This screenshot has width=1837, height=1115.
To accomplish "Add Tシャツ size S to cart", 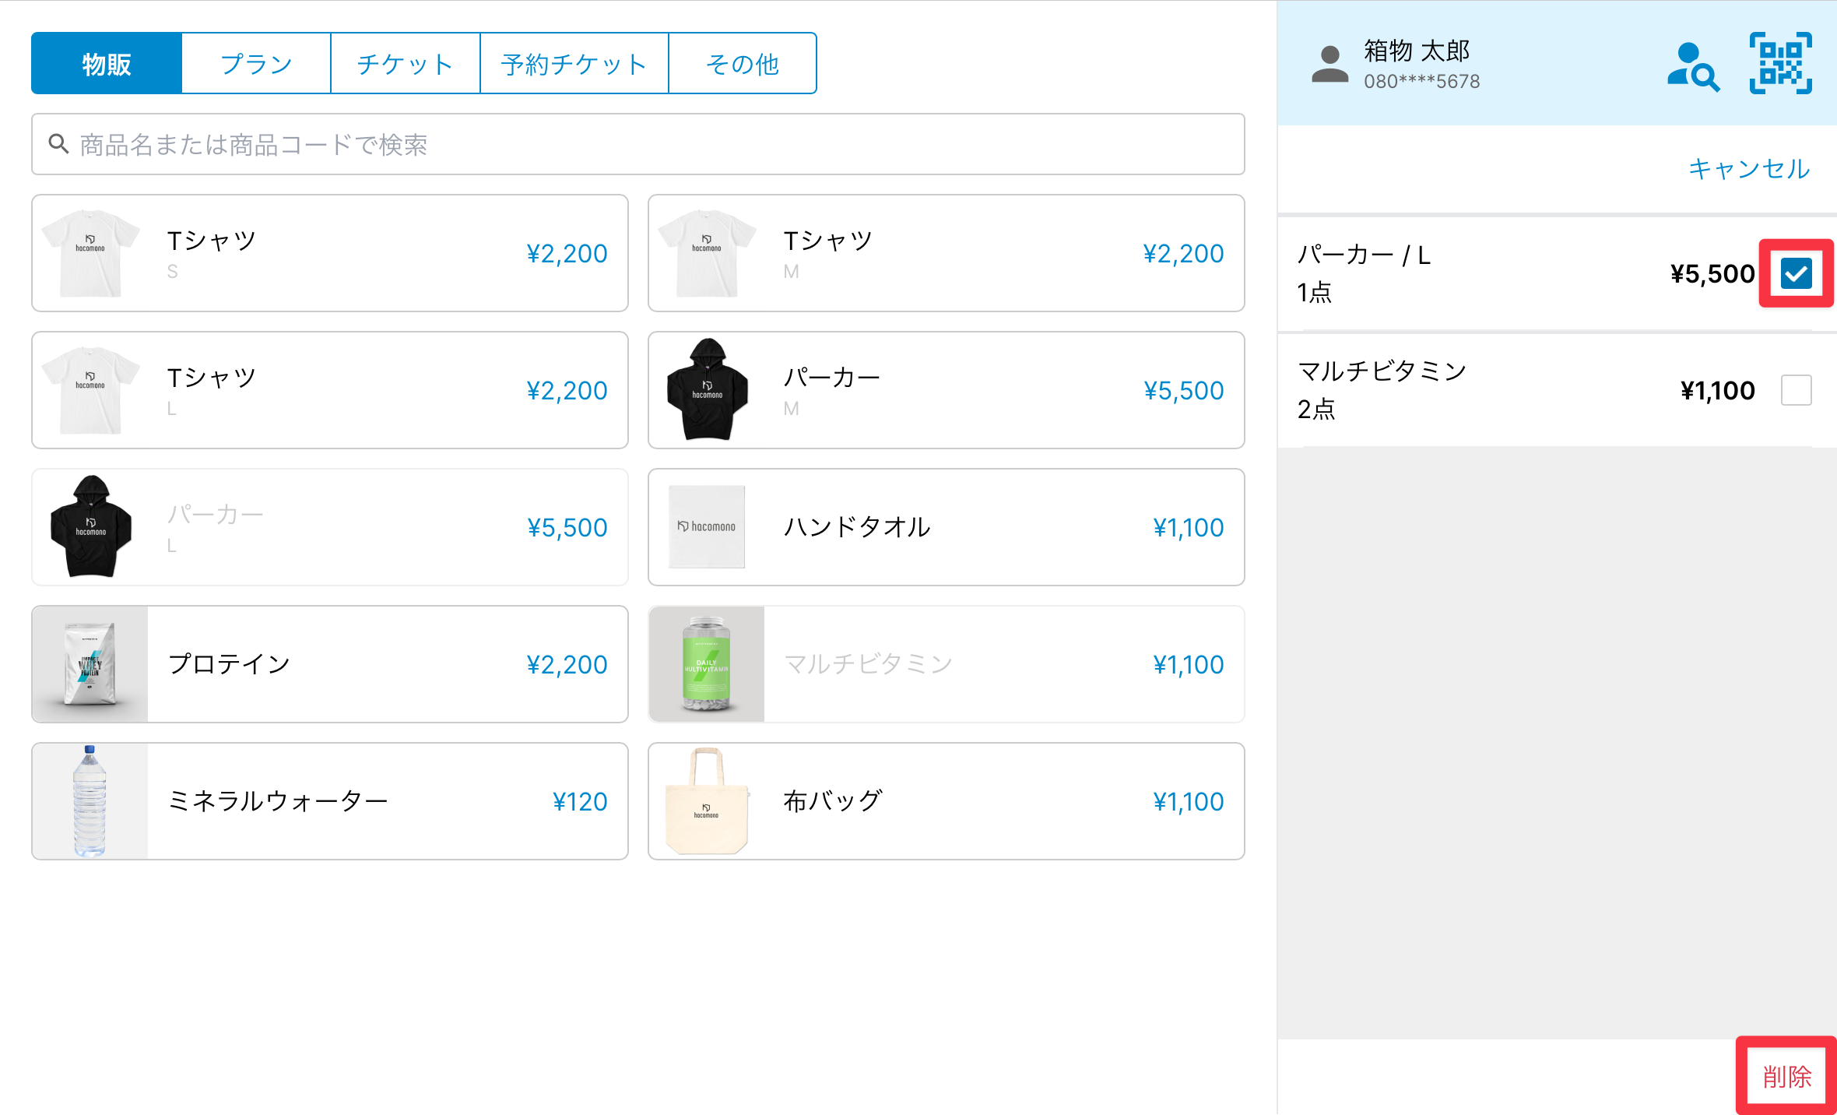I will pyautogui.click(x=330, y=253).
